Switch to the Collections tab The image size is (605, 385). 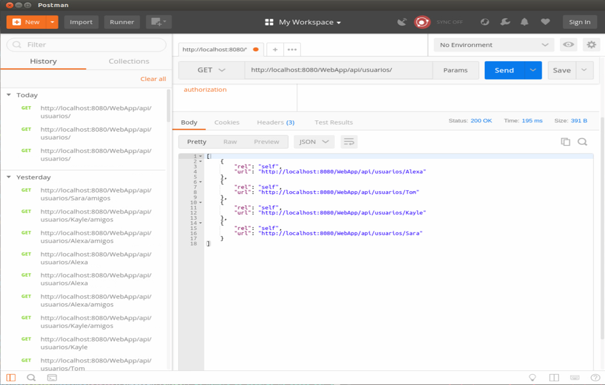click(x=129, y=61)
